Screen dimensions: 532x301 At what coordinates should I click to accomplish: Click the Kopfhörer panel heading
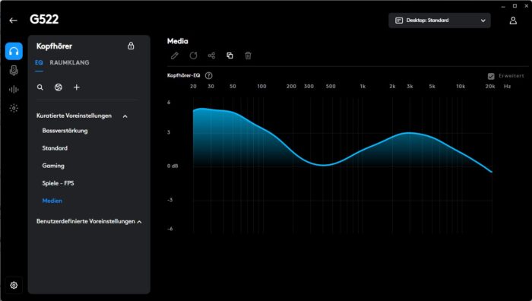click(54, 46)
